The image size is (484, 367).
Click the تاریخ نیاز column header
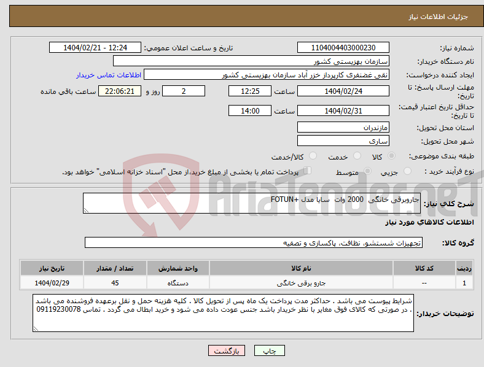[x=52, y=268]
